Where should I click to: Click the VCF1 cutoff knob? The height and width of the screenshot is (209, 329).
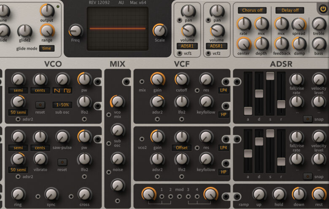coord(182,80)
